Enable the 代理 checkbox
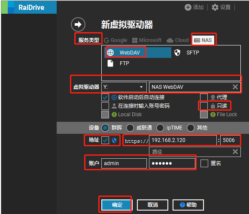The width and height of the screenshot is (249, 214). pos(204,97)
